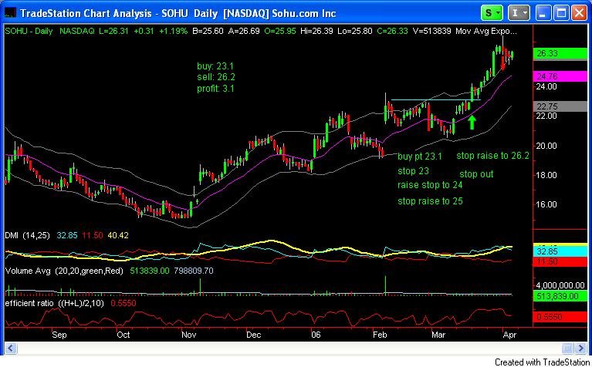Click the green up arrow drawing object

pyautogui.click(x=472, y=123)
